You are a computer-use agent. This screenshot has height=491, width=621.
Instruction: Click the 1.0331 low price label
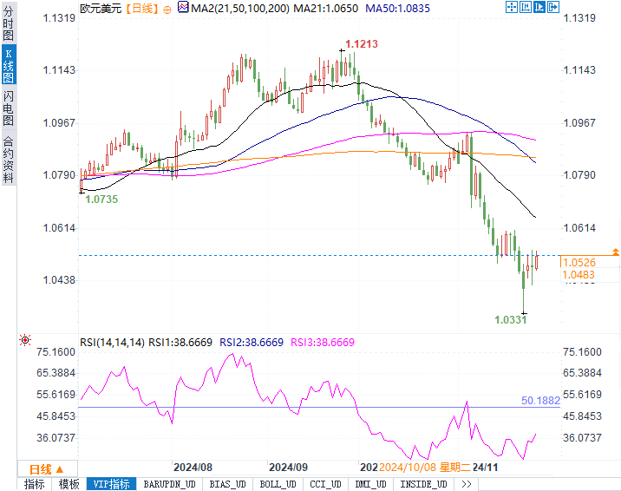tap(511, 320)
